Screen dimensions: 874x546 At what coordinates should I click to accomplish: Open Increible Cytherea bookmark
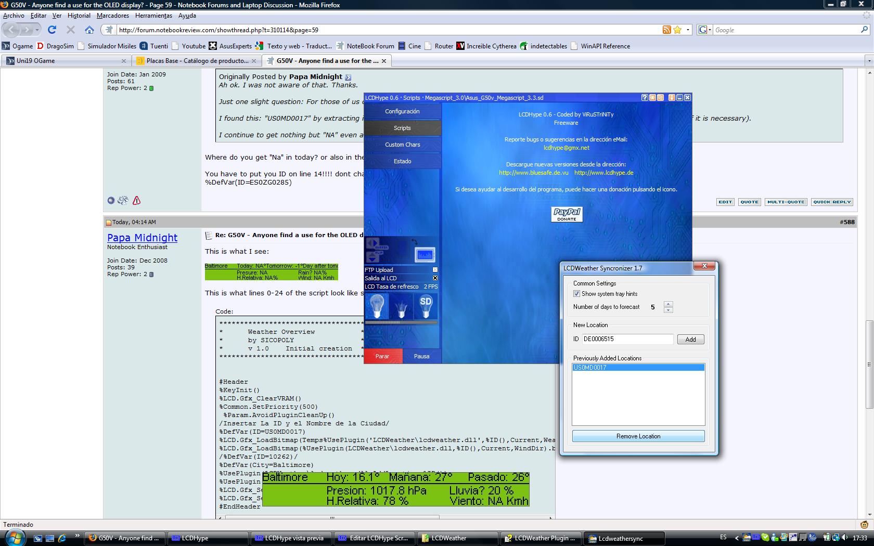click(x=486, y=46)
